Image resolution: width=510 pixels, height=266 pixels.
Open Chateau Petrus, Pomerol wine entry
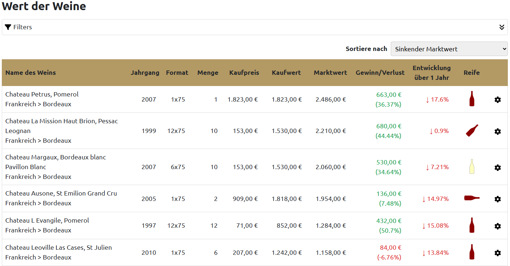pos(42,94)
